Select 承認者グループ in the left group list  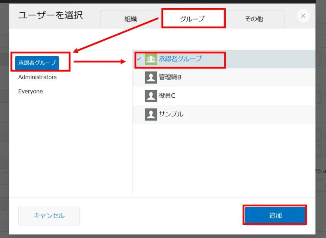(x=37, y=63)
